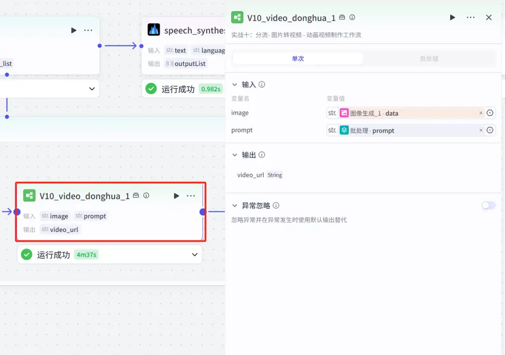Click the prompt input chip on canvas node
This screenshot has width=506, height=355.
point(91,216)
